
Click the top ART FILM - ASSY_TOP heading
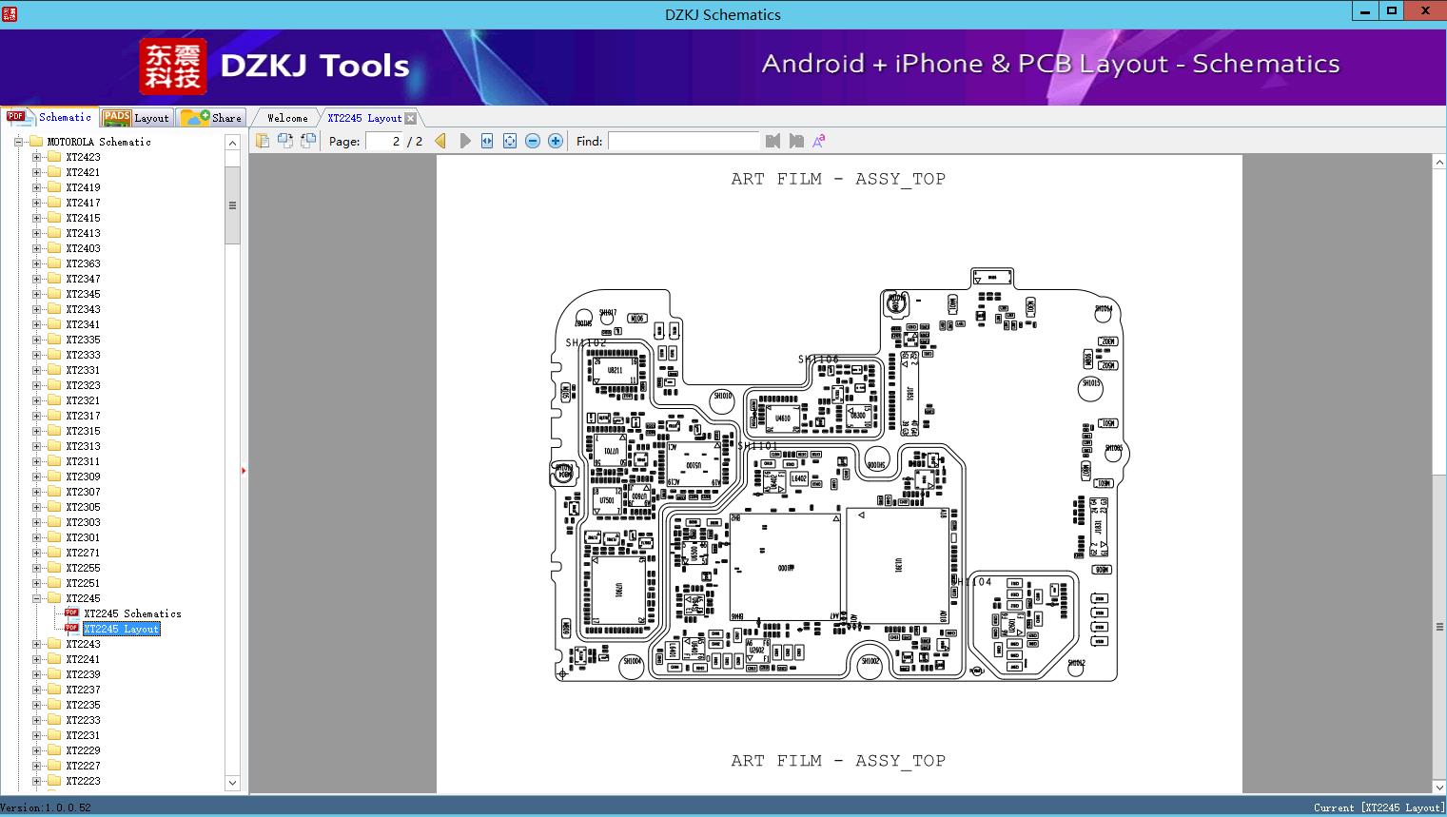point(838,179)
